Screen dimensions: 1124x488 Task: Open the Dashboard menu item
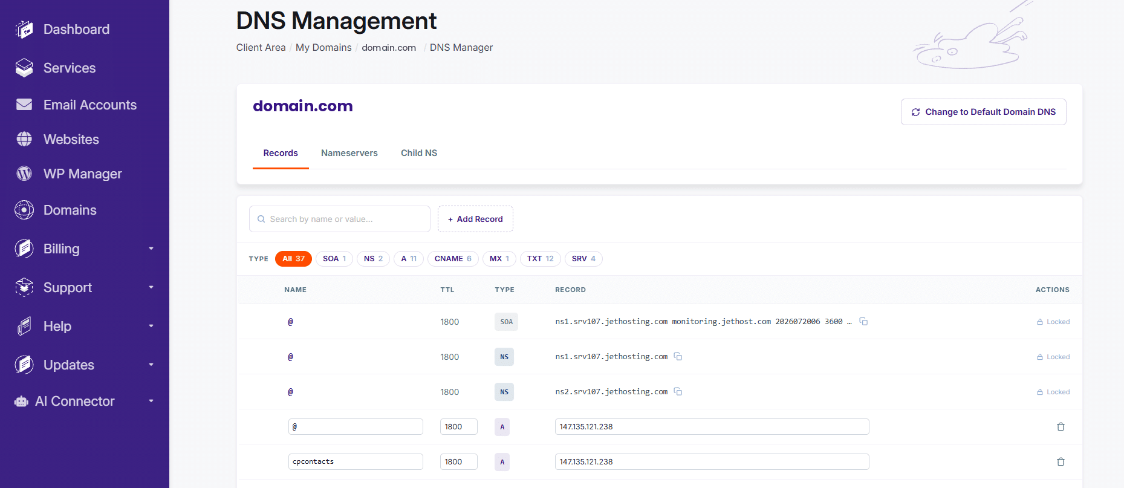[76, 29]
